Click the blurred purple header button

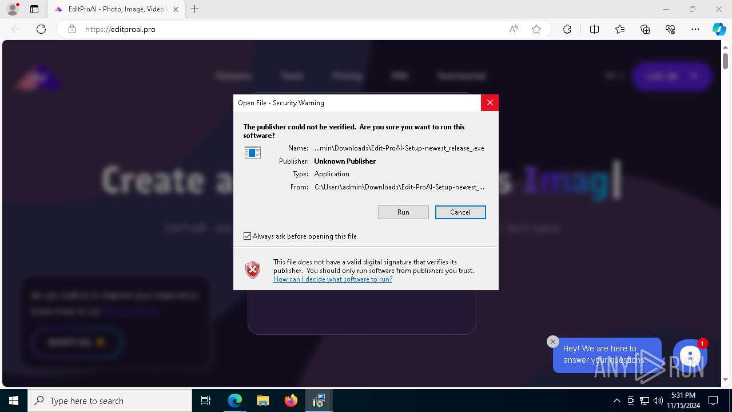[x=672, y=76]
